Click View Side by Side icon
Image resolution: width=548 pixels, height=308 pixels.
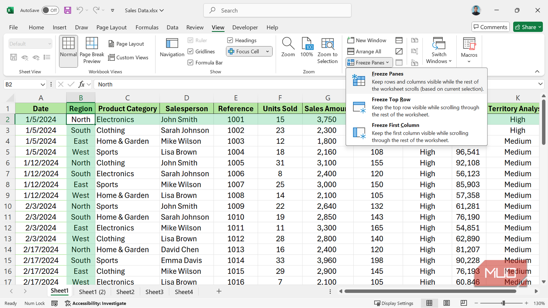(x=414, y=40)
